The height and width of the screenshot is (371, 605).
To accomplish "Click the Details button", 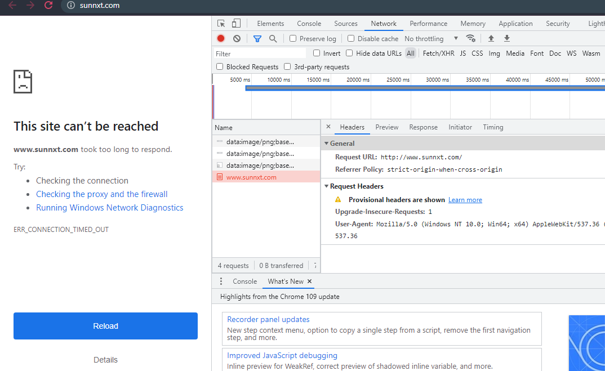I will pos(105,359).
